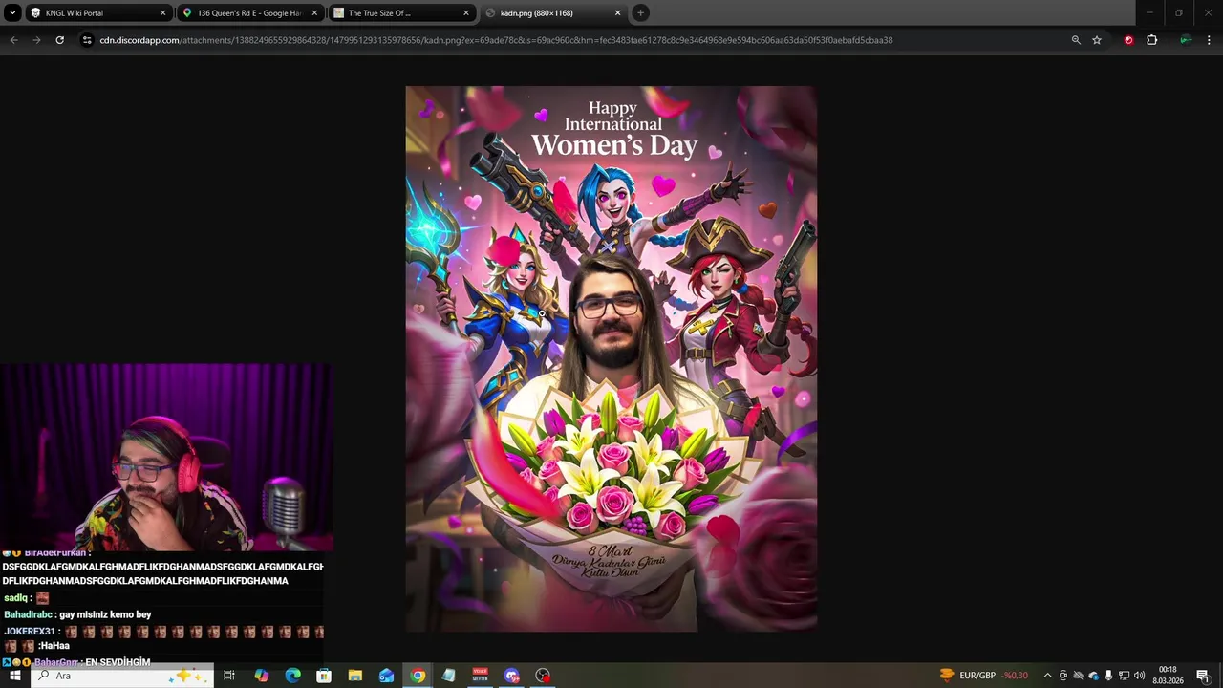Open the Chrome profile avatar

coord(1186,40)
